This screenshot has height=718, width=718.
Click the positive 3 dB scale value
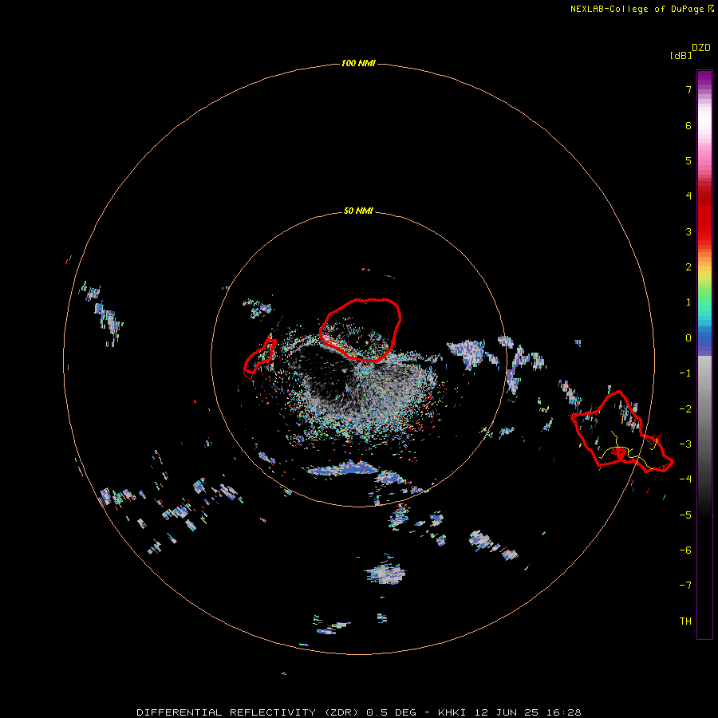(688, 231)
